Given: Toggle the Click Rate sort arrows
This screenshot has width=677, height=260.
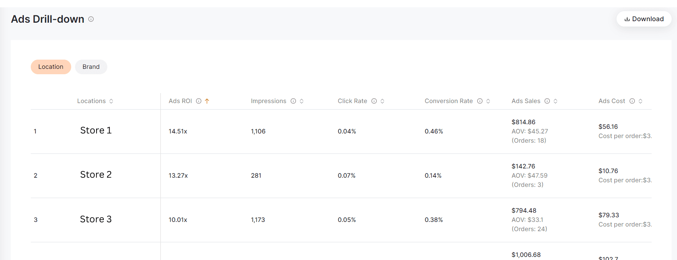Looking at the screenshot, I should 382,101.
